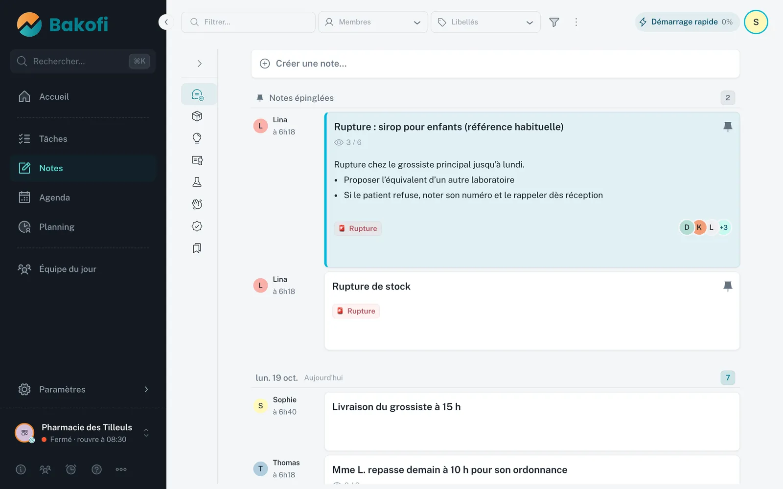Open the S user avatar menu

756,22
